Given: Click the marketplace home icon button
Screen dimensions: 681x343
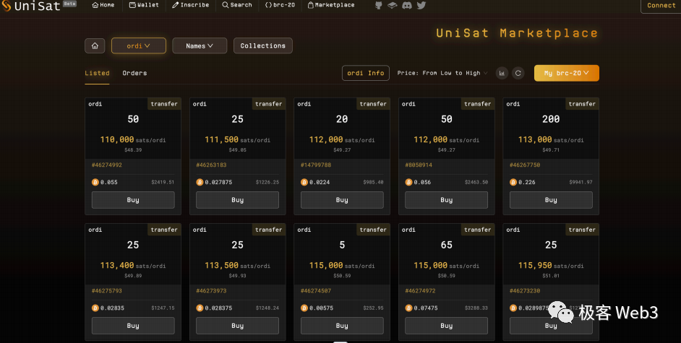Looking at the screenshot, I should coord(95,45).
